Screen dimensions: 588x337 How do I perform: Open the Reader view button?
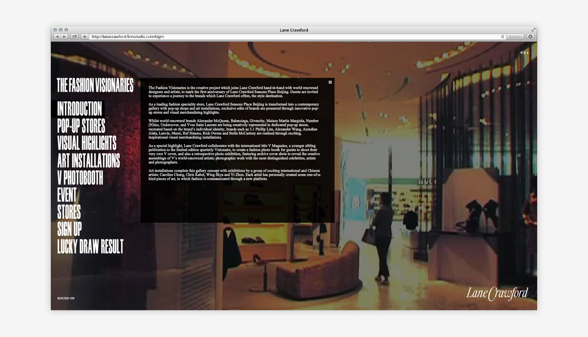tap(515, 37)
